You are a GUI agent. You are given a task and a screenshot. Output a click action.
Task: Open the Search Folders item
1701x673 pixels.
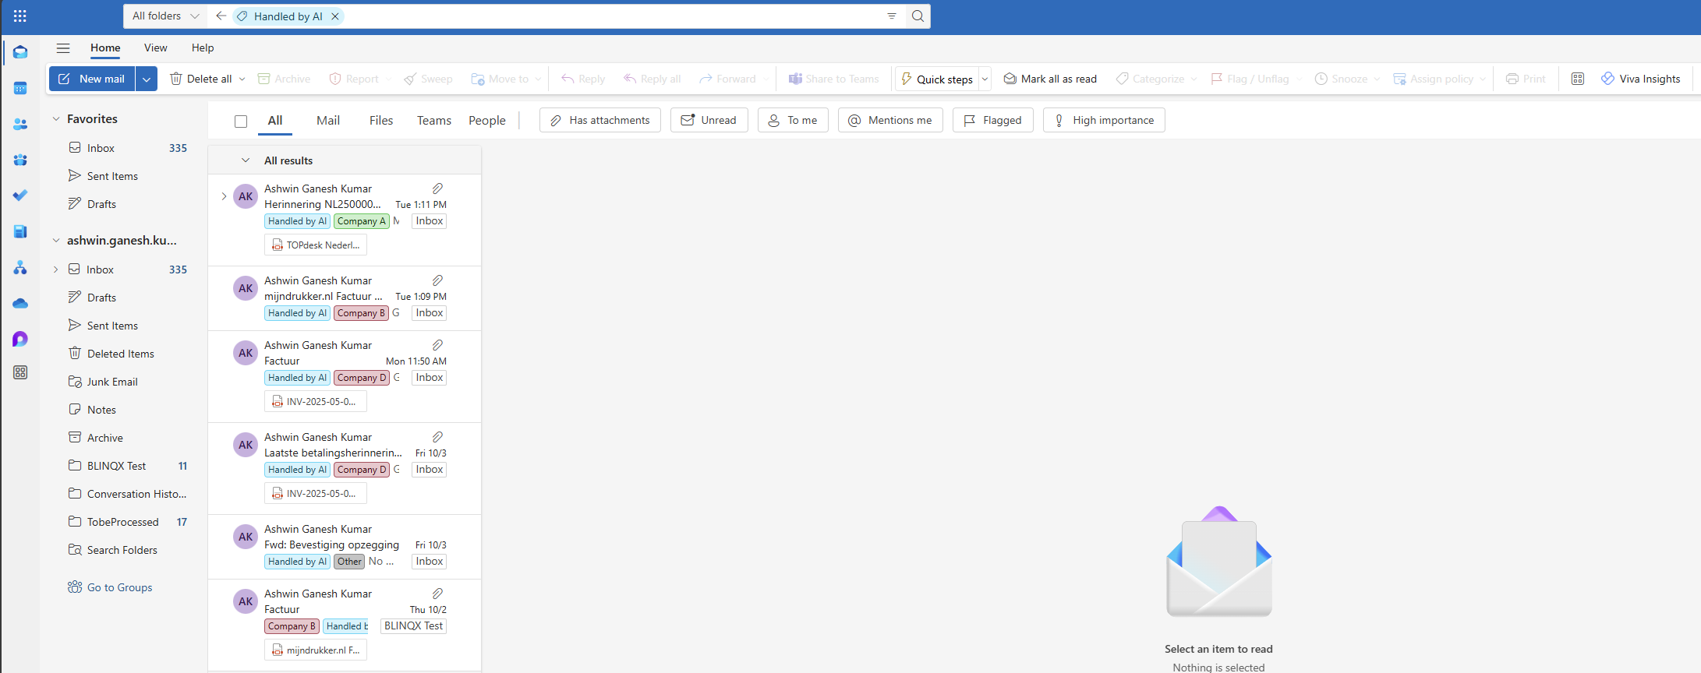click(x=122, y=550)
